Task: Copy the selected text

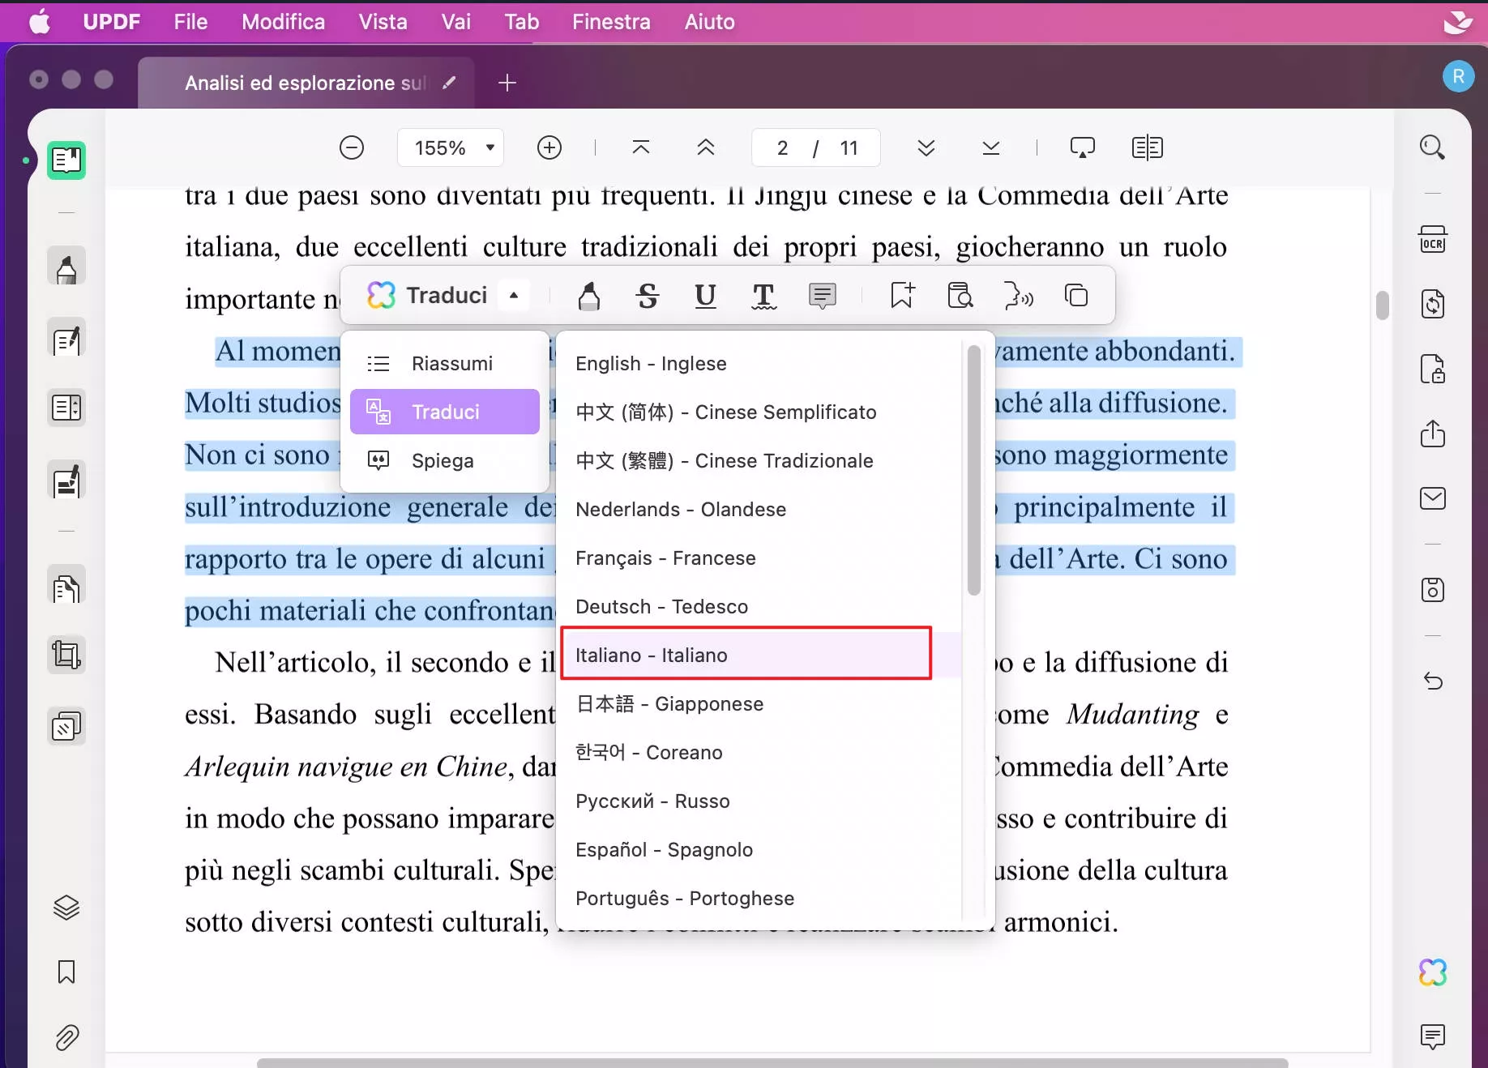Action: coord(1076,296)
